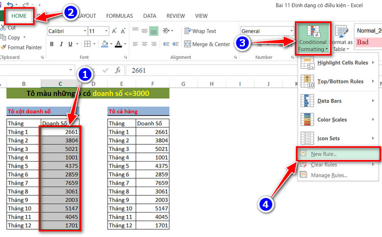Open the fill color palette arrow
This screenshot has height=237, width=382.
click(111, 44)
